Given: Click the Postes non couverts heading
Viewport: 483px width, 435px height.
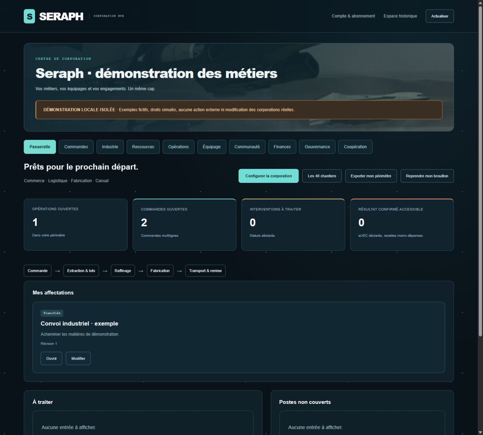Looking at the screenshot, I should [x=305, y=402].
